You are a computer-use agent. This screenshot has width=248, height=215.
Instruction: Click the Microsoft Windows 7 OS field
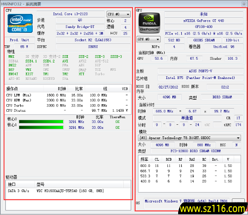pos(187,203)
